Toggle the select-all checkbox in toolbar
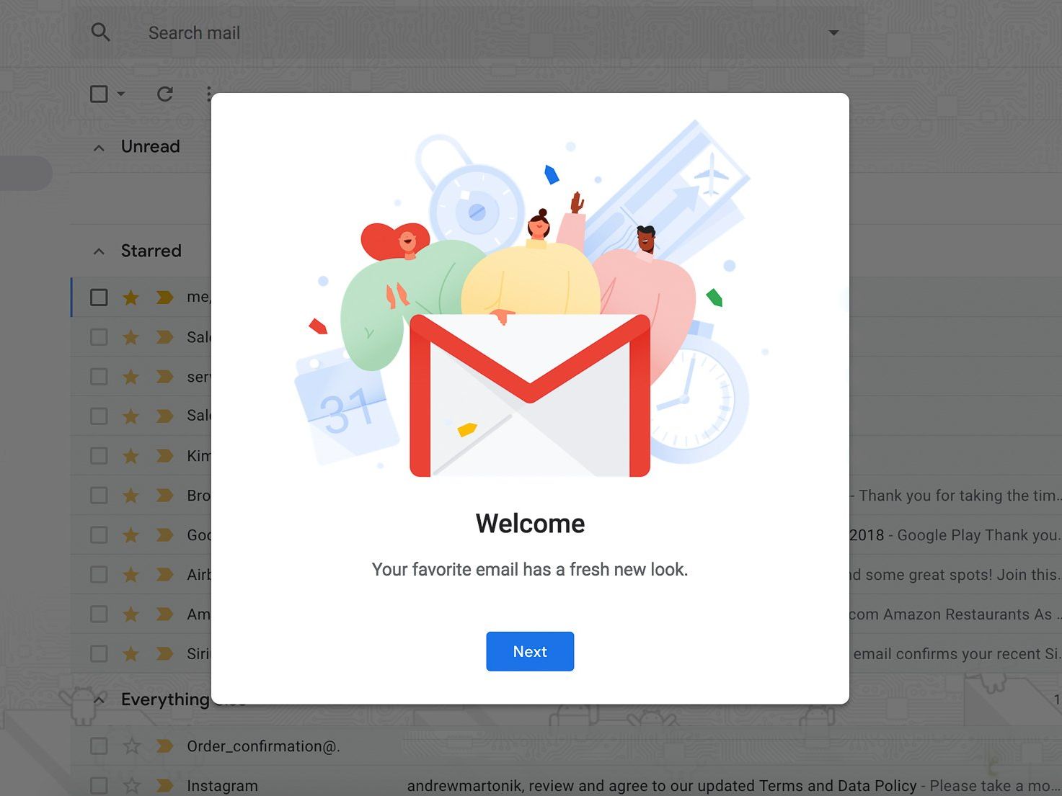Screen dimensions: 1062x796 coord(99,94)
